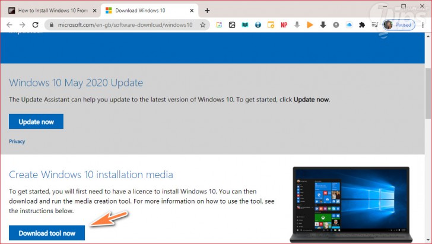Click the Windows 10 laptop image
Screen dimensions: 432x244
pos(351,205)
